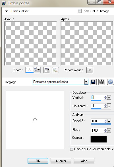Click the shadow offset crosshair handle

click(x=35, y=120)
